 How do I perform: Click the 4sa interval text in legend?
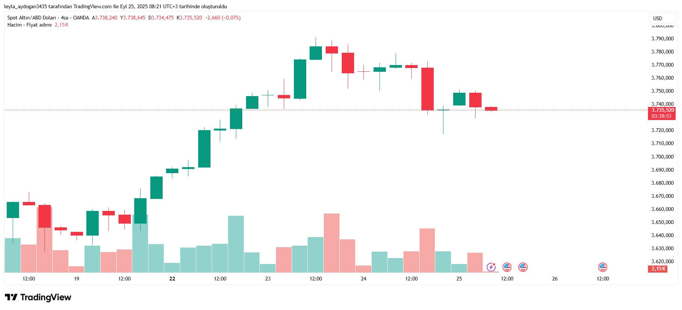coord(65,18)
